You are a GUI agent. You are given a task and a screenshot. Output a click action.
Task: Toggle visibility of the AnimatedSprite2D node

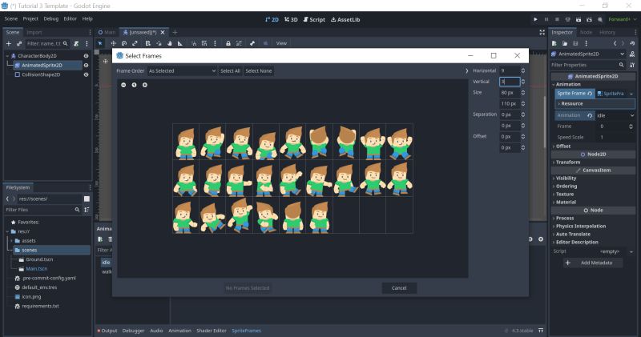(86, 66)
